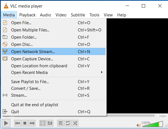
Task: Toggle loop mode icon
Action: [68, 123]
